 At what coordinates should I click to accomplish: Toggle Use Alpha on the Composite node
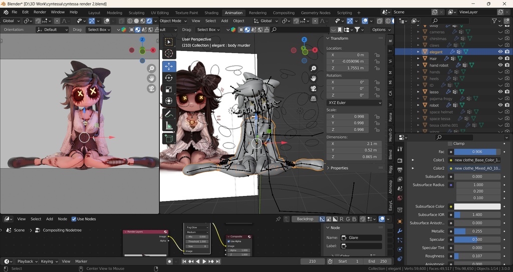point(228,241)
